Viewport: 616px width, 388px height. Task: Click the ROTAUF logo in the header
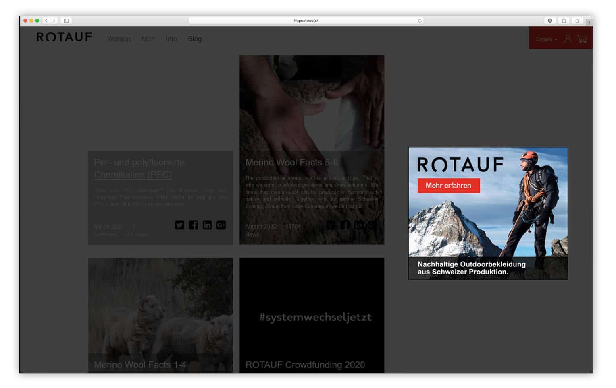[64, 37]
